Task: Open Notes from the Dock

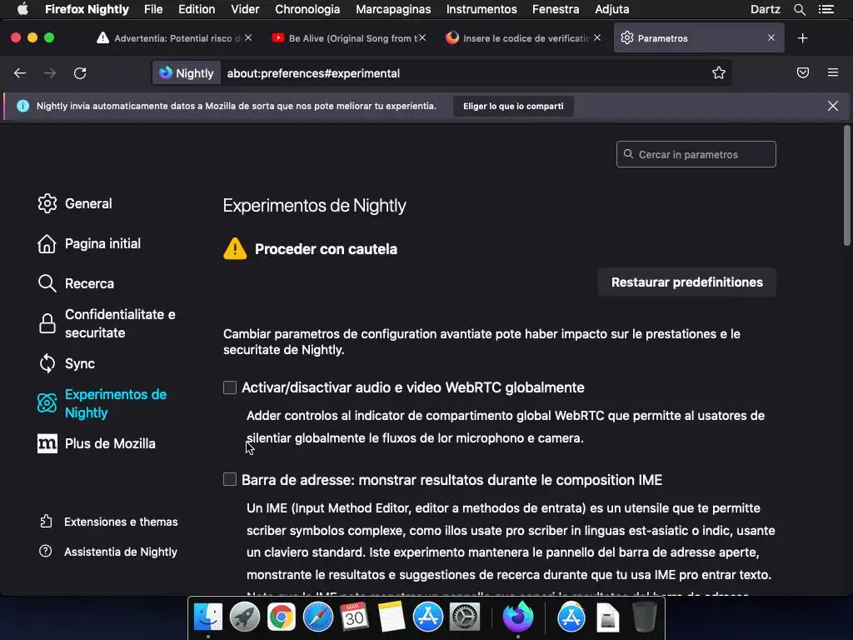Action: [392, 617]
